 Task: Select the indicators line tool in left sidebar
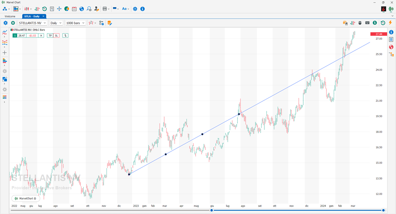pyautogui.click(x=5, y=32)
